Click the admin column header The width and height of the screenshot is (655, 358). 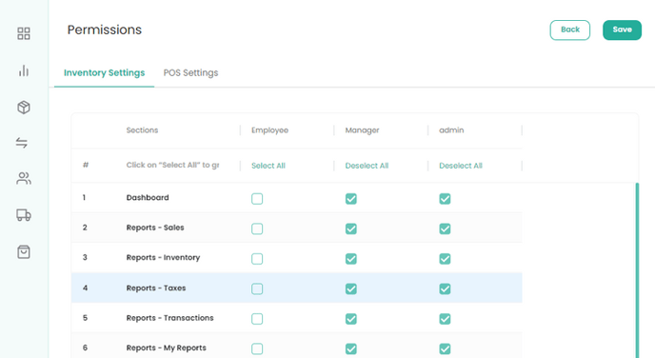(x=451, y=129)
